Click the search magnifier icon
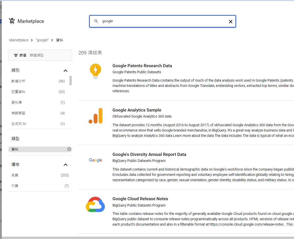 point(96,21)
